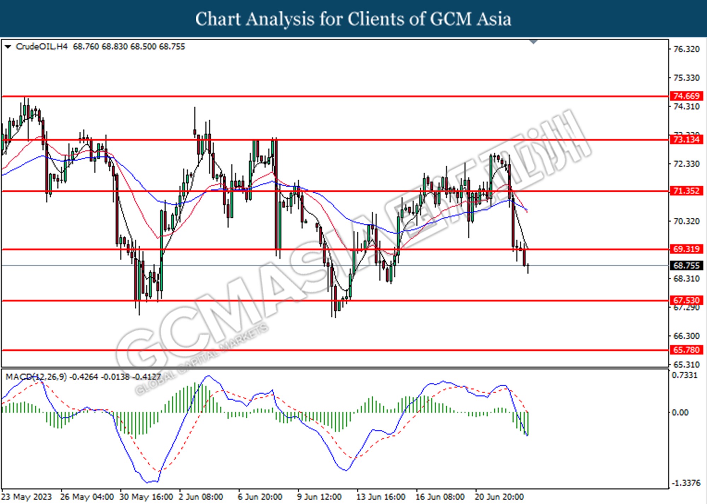Click the 72.330 price axis value
Screen dimensions: 707x504
[x=686, y=164]
